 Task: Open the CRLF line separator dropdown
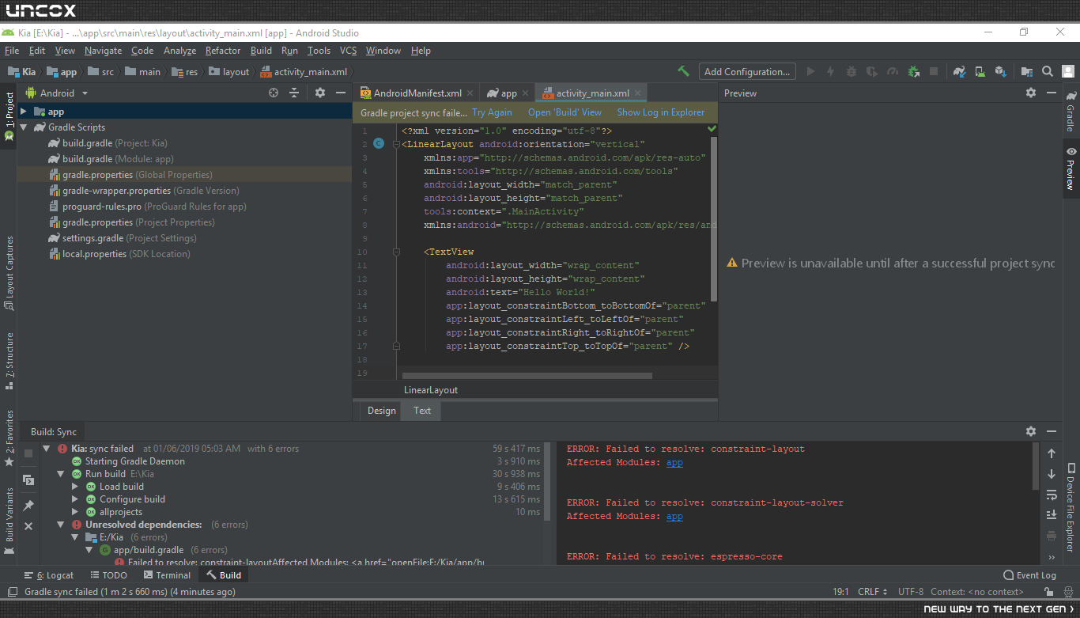[873, 592]
